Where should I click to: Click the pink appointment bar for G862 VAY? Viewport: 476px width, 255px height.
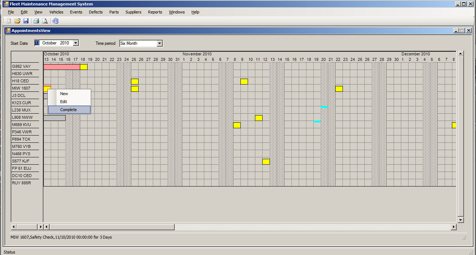coord(61,67)
